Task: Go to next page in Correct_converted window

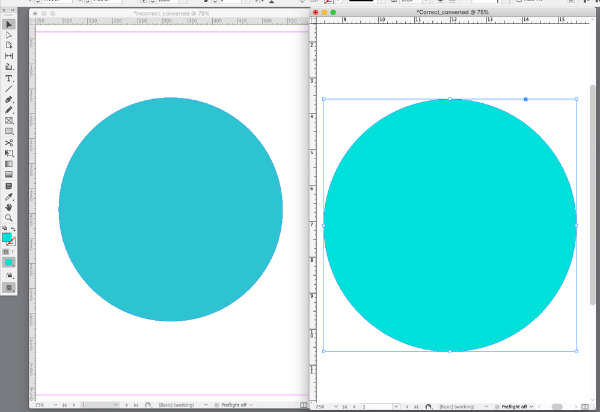Action: [407, 407]
